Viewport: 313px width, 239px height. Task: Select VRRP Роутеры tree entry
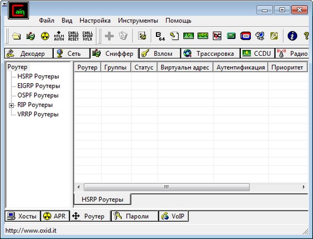point(38,114)
